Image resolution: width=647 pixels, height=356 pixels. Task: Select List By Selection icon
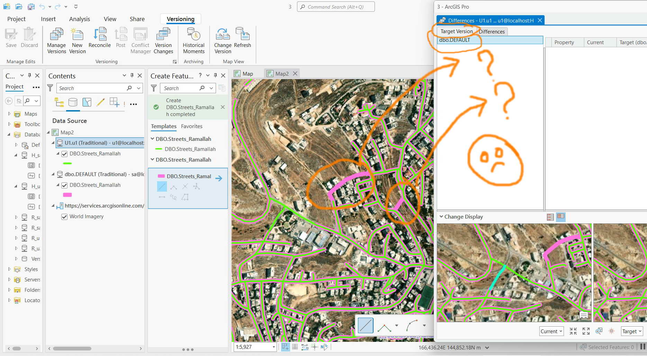(87, 103)
